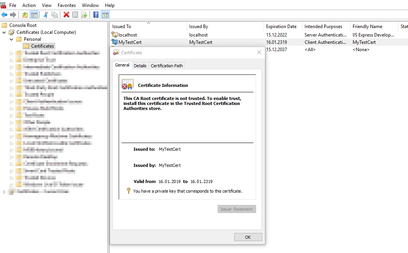Cut selection using the scissors icon
The width and height of the screenshot is (408, 253).
pos(45,15)
